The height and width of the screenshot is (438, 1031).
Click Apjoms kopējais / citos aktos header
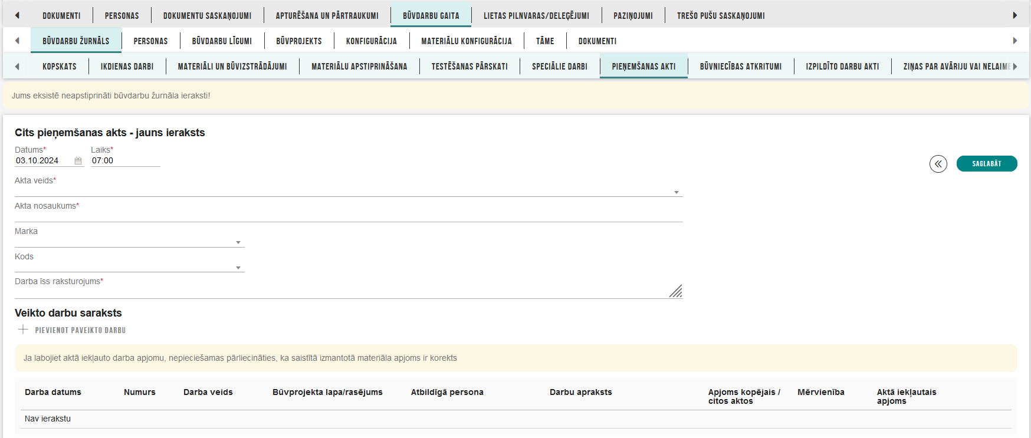pyautogui.click(x=744, y=396)
